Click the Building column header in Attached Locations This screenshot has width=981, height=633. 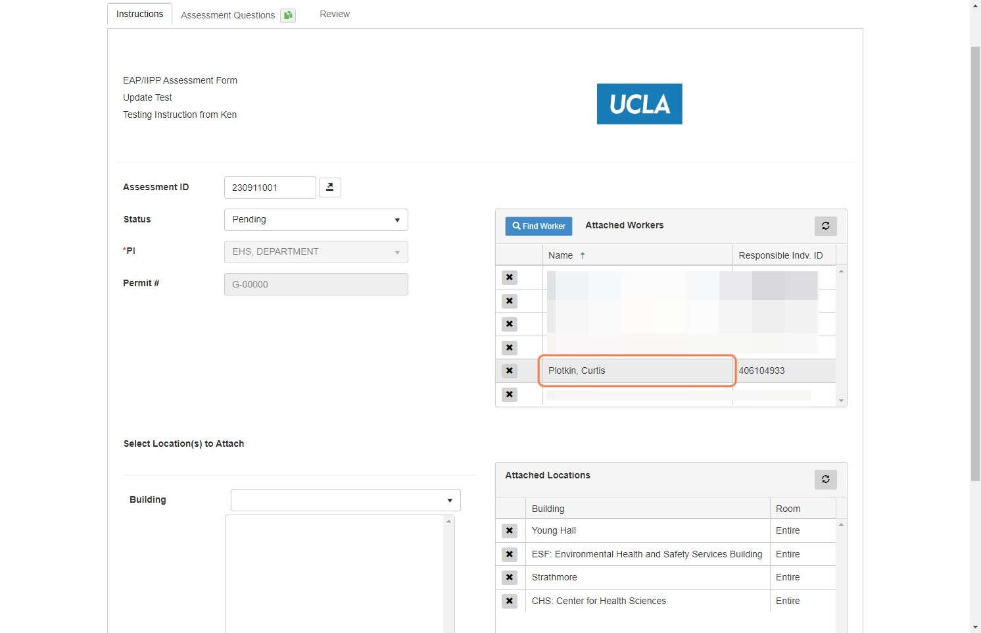click(x=648, y=509)
